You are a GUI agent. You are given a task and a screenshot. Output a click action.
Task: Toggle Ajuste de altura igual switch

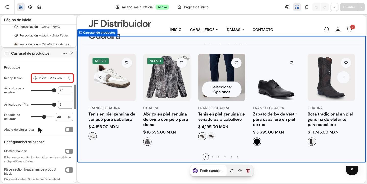click(x=69, y=130)
